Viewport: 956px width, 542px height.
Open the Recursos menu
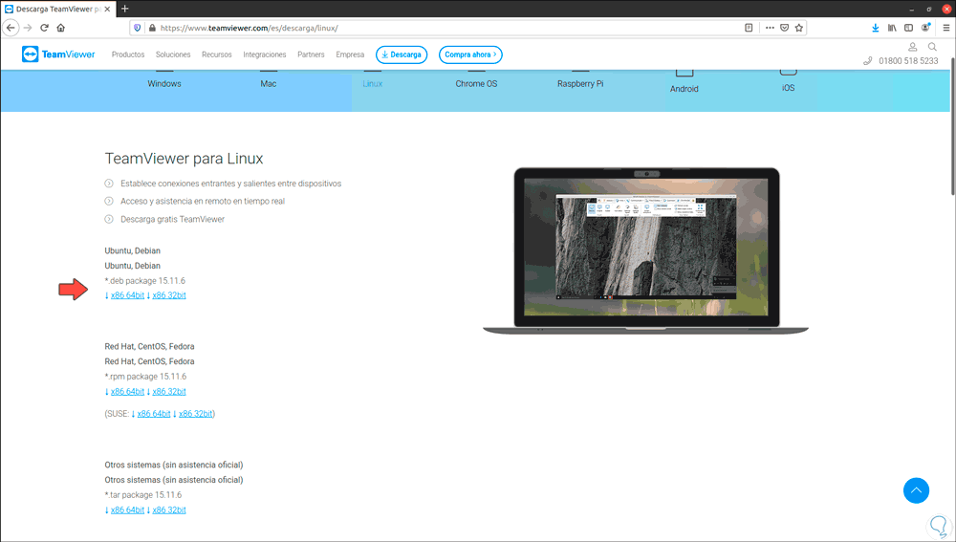pos(216,54)
